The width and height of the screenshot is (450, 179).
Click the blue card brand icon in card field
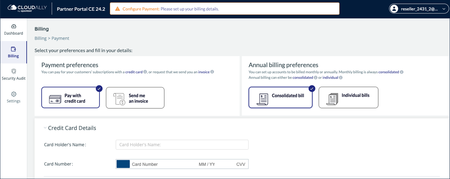point(123,164)
